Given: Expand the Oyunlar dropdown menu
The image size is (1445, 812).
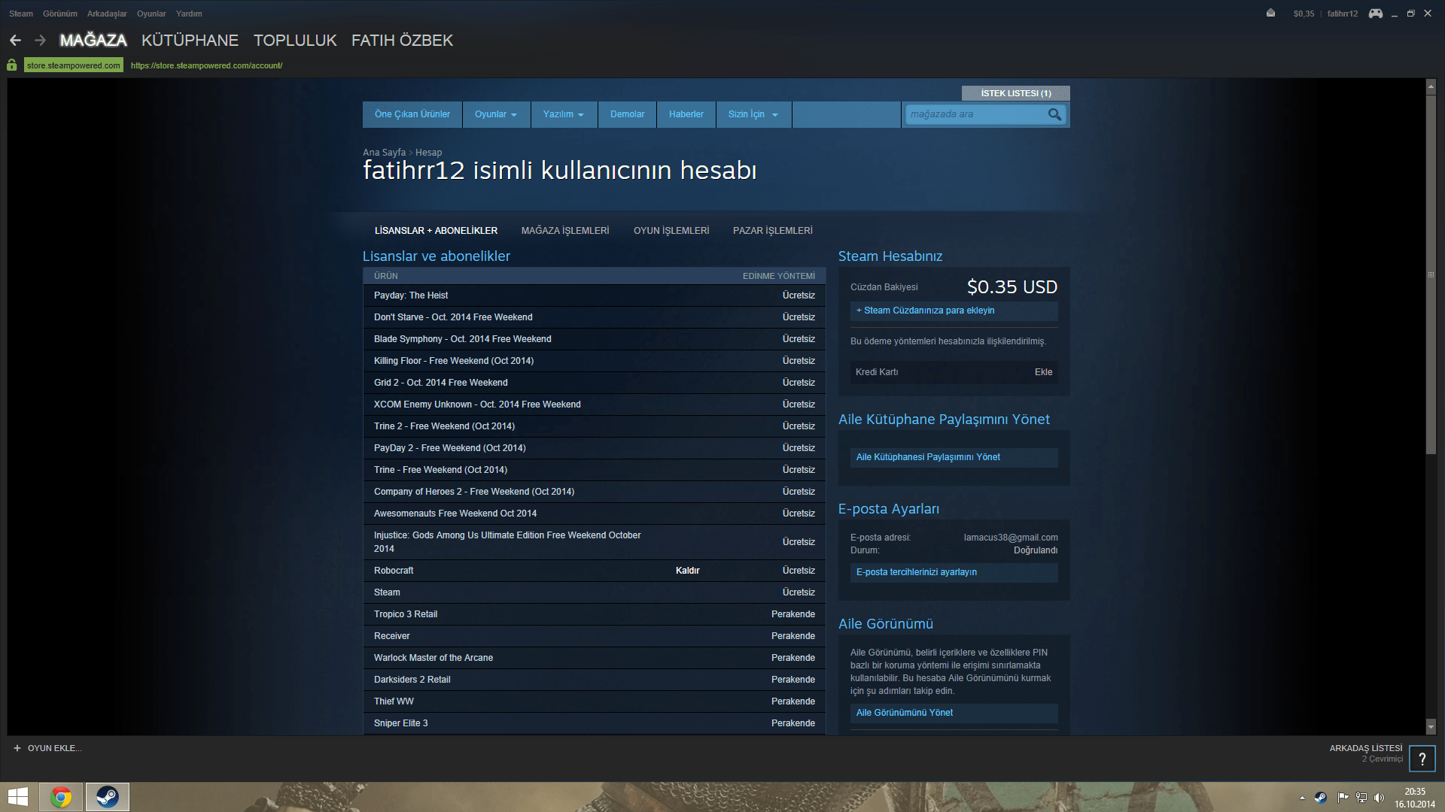Looking at the screenshot, I should pos(496,114).
